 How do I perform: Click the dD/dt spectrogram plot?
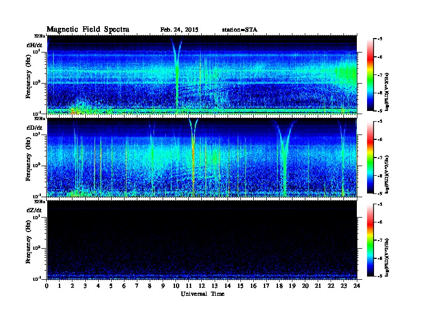pyautogui.click(x=202, y=157)
